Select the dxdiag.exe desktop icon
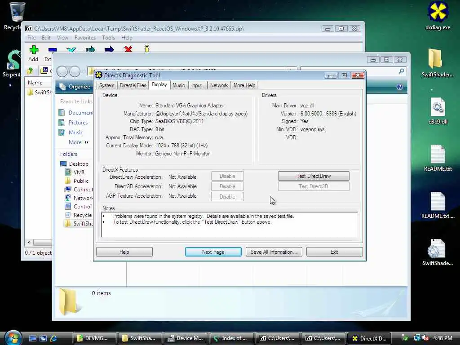 coord(438,16)
